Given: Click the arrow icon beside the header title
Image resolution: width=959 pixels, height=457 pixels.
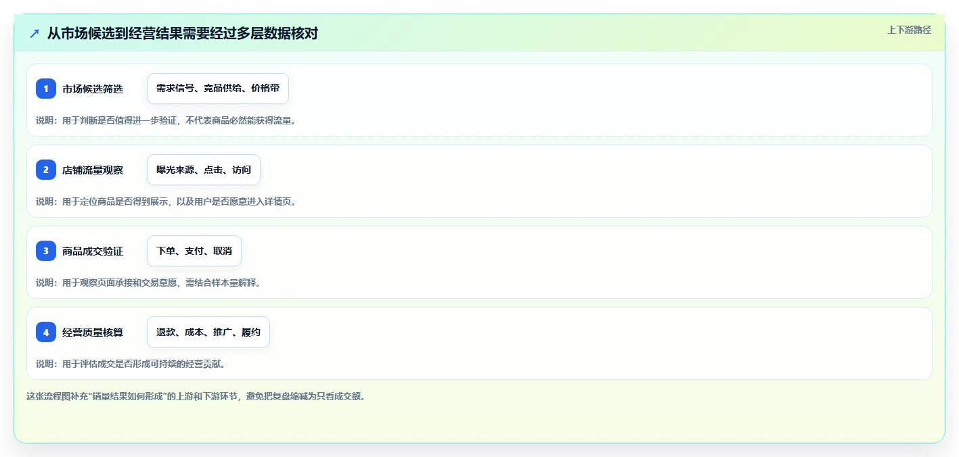Looking at the screenshot, I should 35,33.
